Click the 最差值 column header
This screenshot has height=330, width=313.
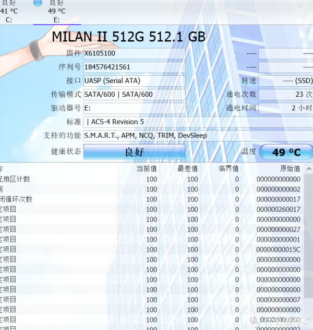click(187, 168)
